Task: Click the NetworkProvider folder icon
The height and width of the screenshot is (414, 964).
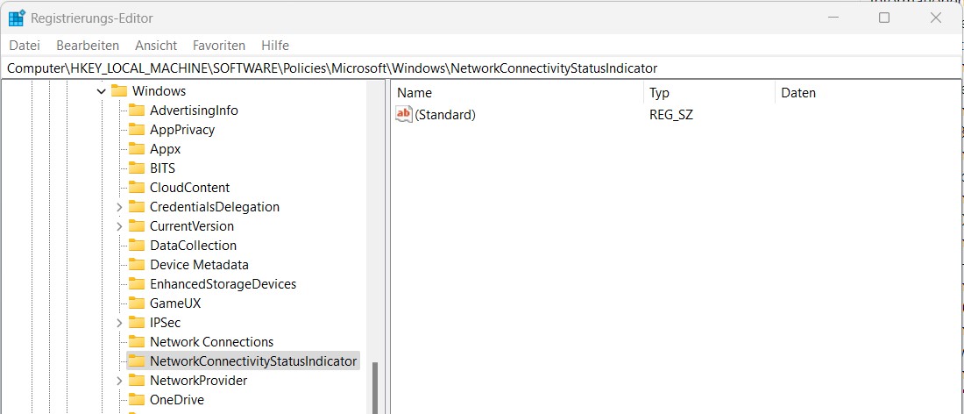Action: pos(137,380)
